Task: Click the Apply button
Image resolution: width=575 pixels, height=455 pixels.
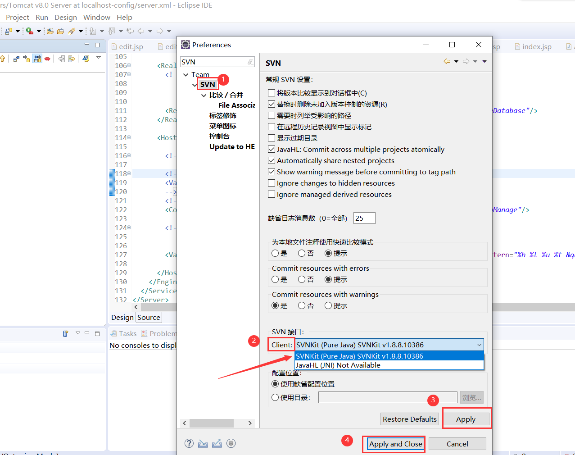Action: pos(466,419)
